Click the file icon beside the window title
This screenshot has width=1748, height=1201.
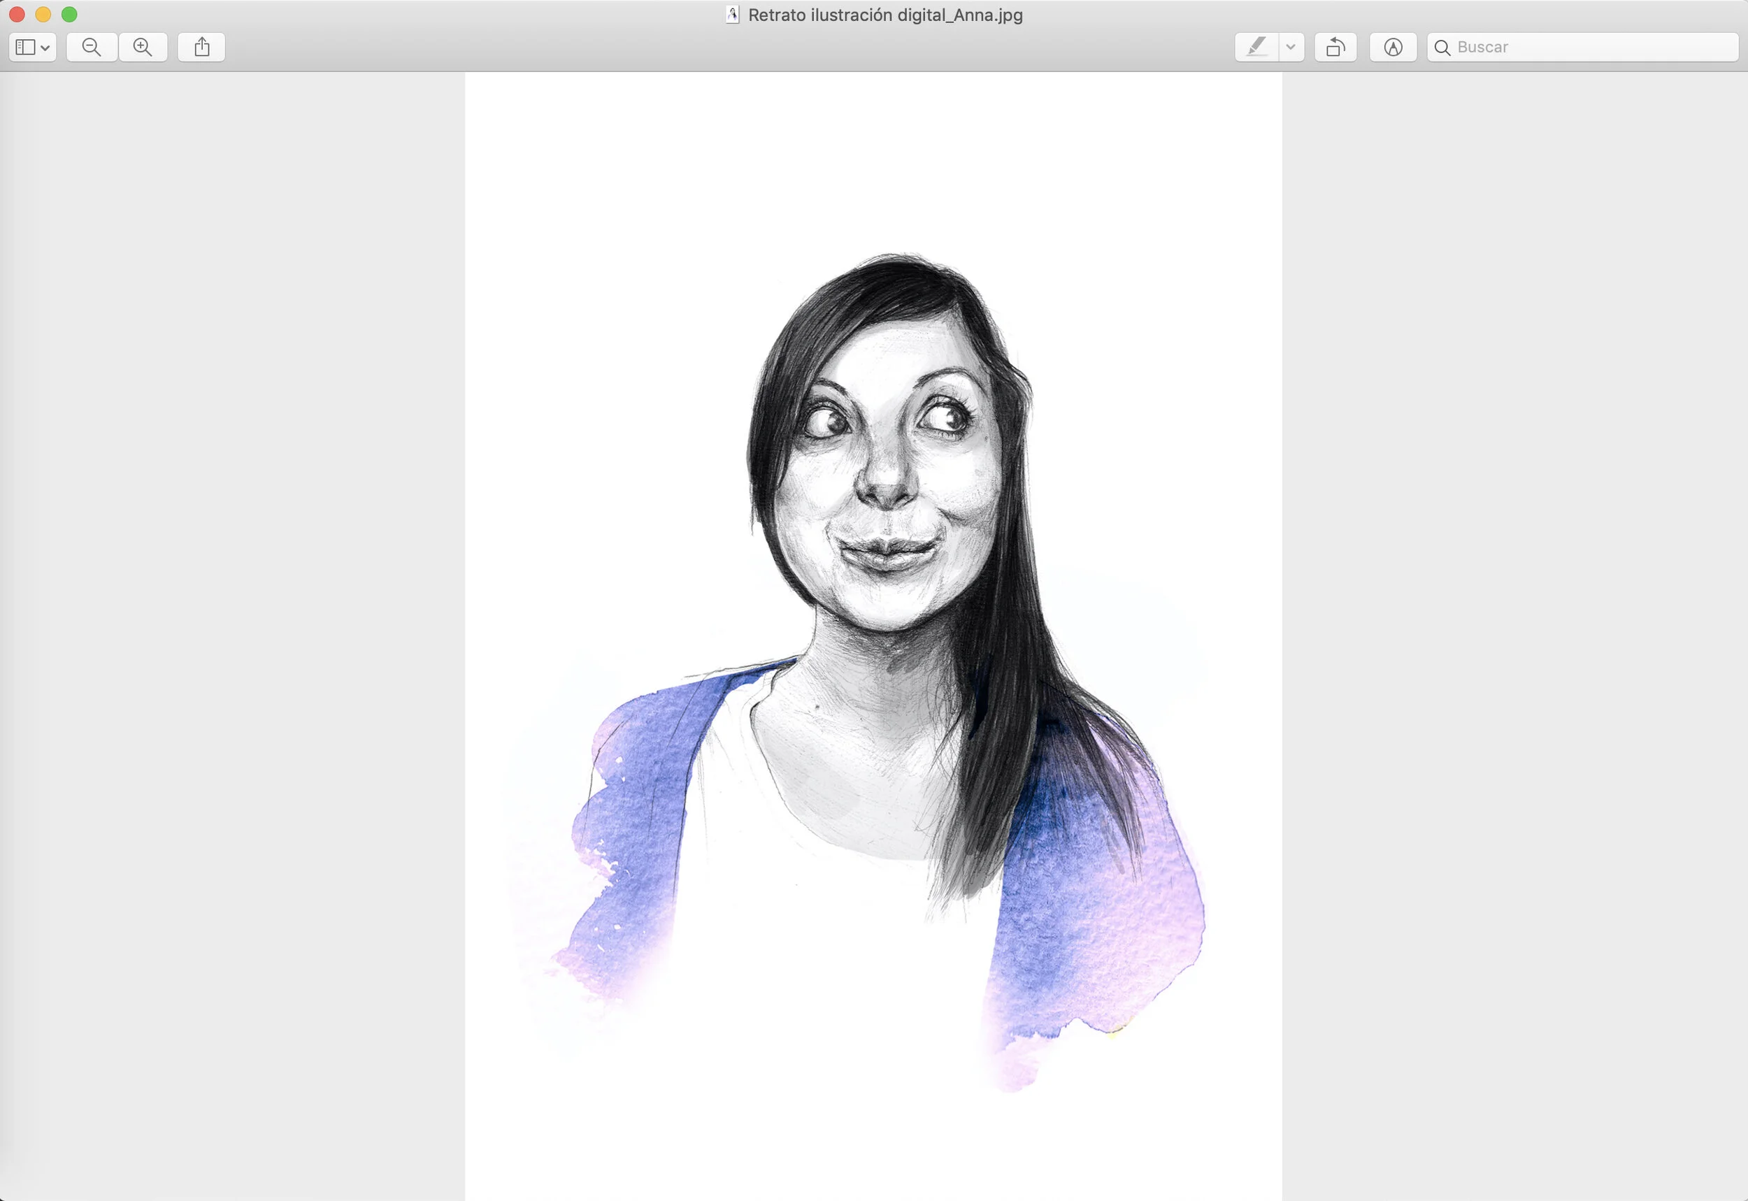coord(732,14)
